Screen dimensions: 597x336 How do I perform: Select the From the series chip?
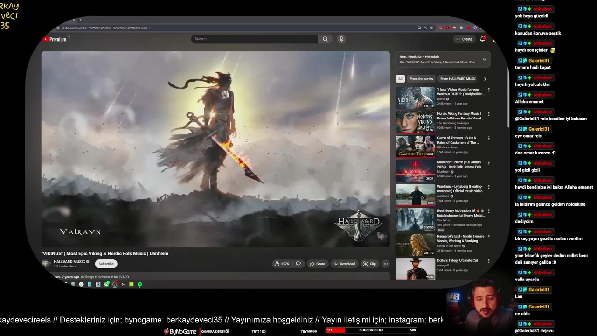click(x=421, y=79)
